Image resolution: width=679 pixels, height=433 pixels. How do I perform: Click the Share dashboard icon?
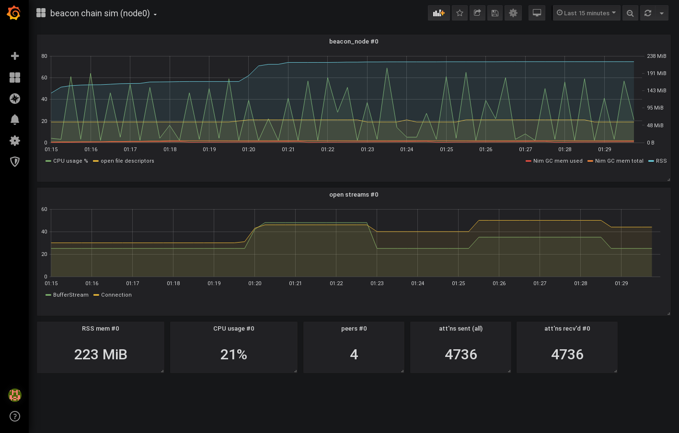[x=477, y=13]
